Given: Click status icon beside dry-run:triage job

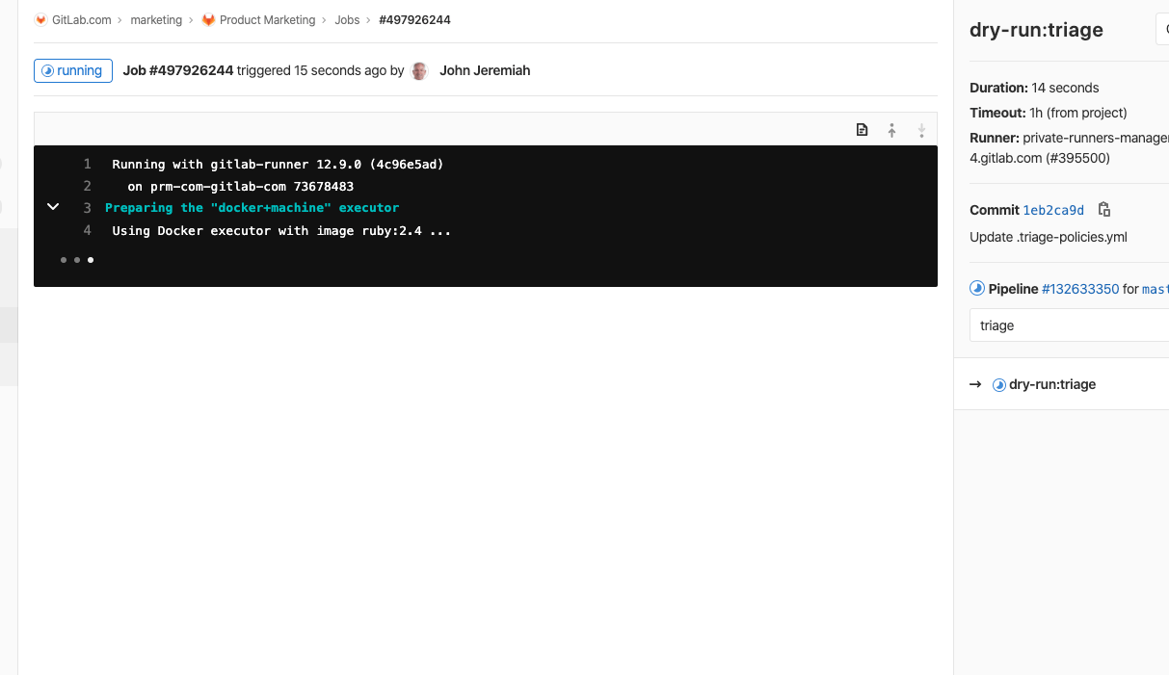Looking at the screenshot, I should pos(999,385).
